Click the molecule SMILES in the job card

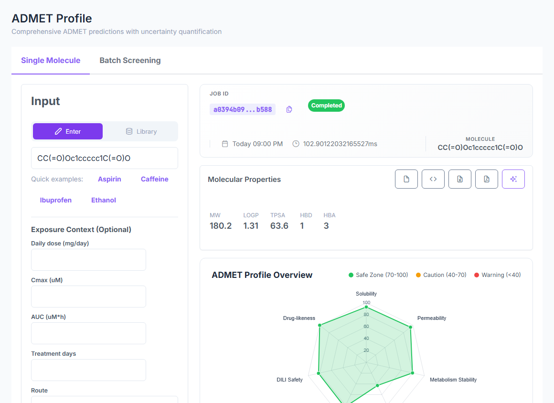tap(480, 148)
